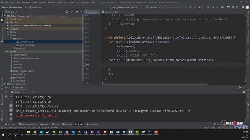250x140 pixels.
Task: Open the Tools menu
Action: click(x=71, y=3)
